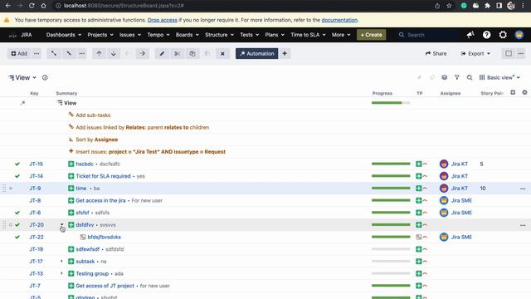Click the Automation button
This screenshot has width=531, height=299.
coord(256,53)
